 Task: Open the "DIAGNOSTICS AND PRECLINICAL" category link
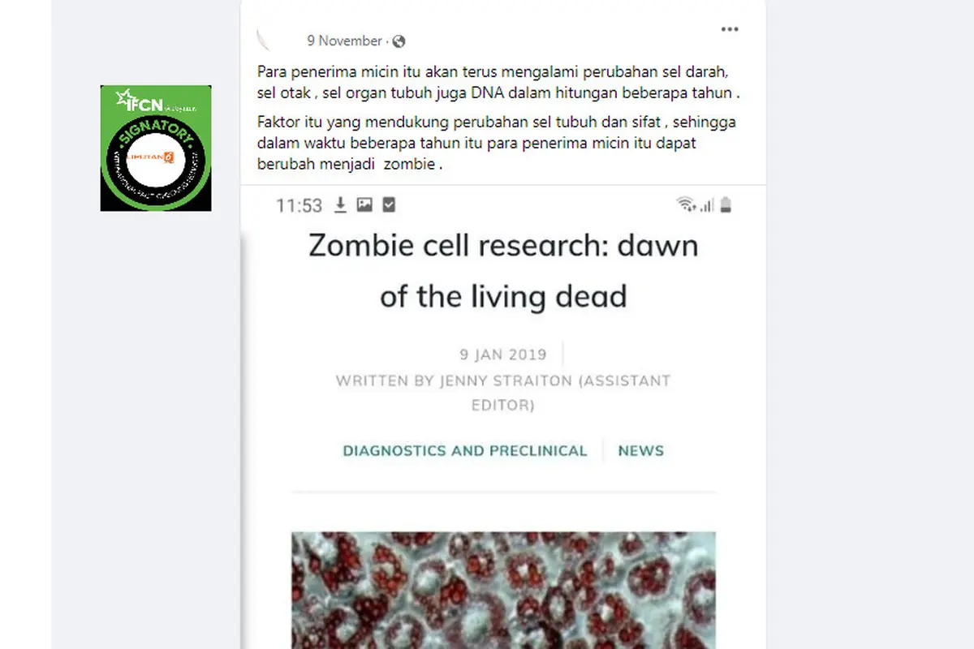click(x=465, y=451)
